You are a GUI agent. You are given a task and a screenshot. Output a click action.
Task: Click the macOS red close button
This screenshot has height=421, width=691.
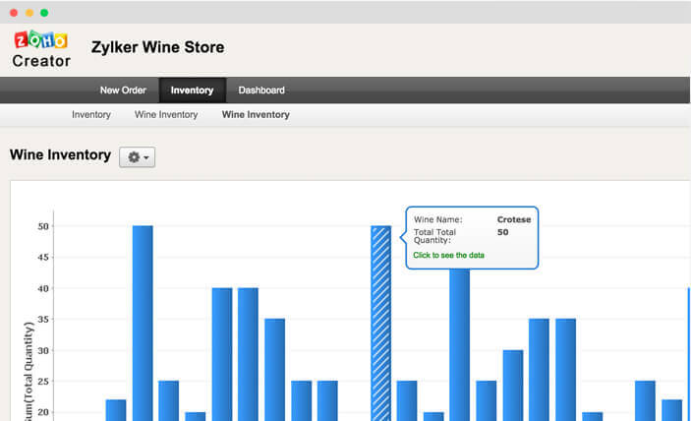tap(14, 13)
